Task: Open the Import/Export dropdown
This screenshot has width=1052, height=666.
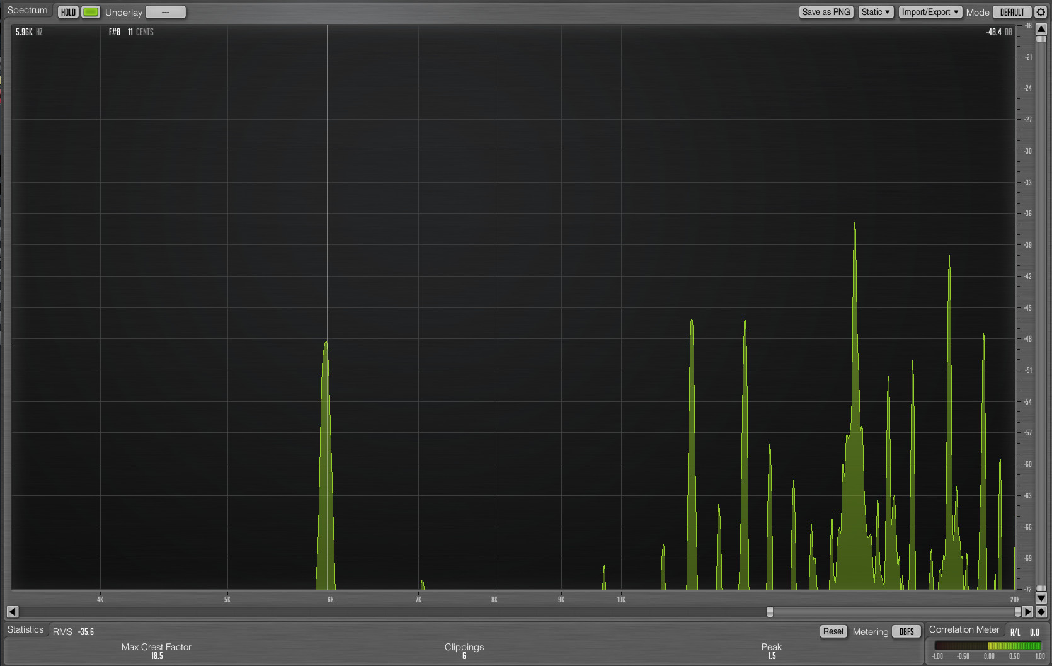Action: point(930,12)
